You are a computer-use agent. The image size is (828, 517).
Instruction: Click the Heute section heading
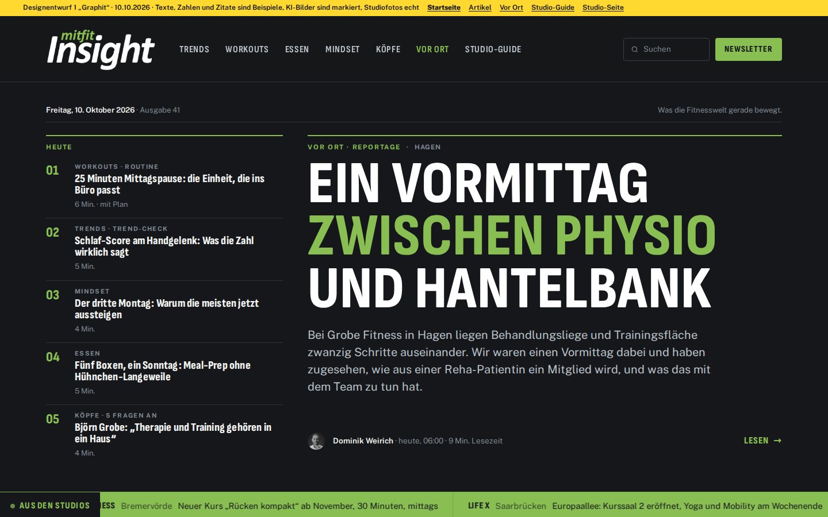pyautogui.click(x=59, y=147)
